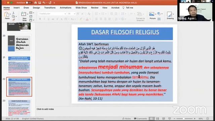Start the Slide Show from status bar icon
This screenshot has width=215, height=121.
pos(170,119)
